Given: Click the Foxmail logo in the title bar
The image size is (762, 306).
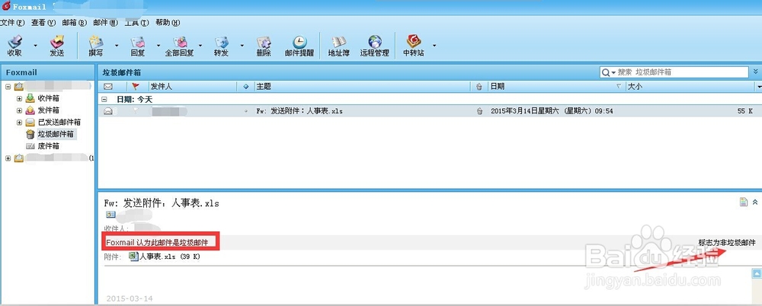Looking at the screenshot, I should point(6,6).
